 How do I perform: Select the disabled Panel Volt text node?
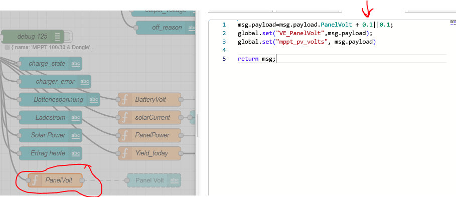(x=154, y=180)
